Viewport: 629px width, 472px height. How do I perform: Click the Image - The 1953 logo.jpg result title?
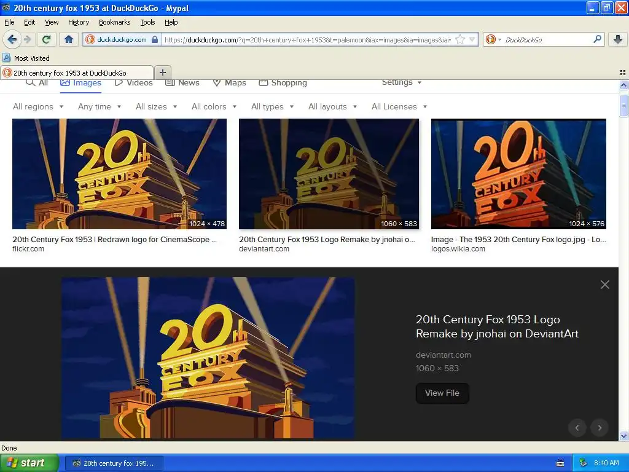518,239
